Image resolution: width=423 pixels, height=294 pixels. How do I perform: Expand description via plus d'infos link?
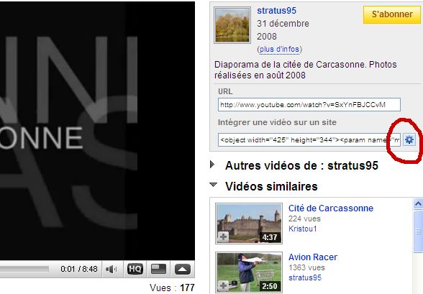[x=279, y=50]
